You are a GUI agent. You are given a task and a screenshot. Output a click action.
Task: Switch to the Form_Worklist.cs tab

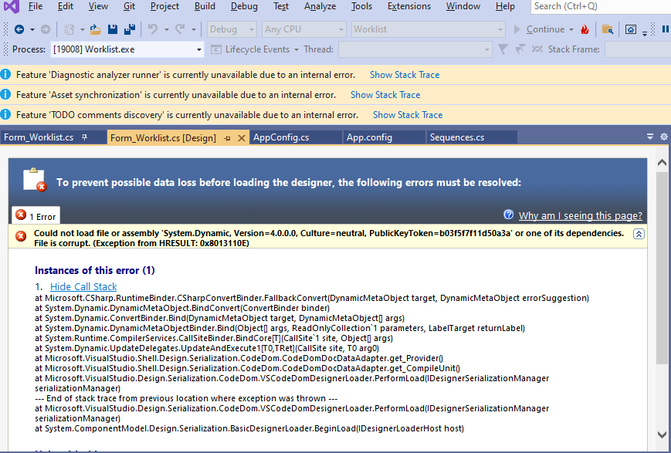(x=39, y=137)
